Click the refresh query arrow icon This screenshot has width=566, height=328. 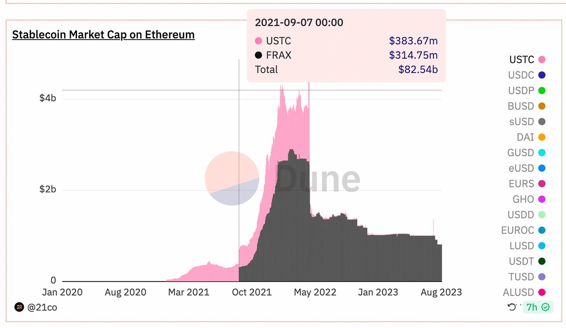click(x=512, y=307)
